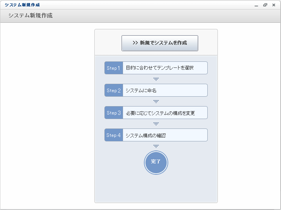Viewport: 281px width, 210px height.
Task: Click the 新規でシステムを作成 button
Action: [159, 43]
